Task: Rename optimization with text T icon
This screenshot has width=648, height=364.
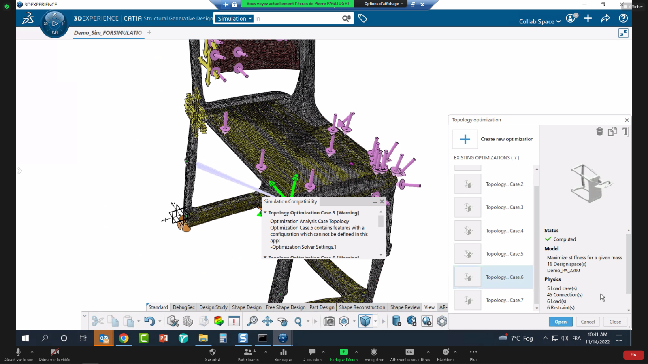Action: click(625, 131)
